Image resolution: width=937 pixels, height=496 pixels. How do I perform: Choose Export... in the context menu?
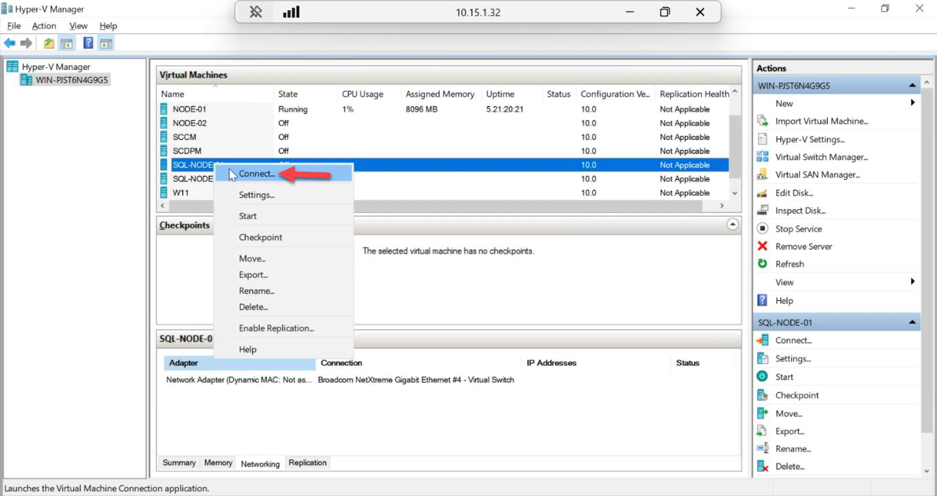284,275
